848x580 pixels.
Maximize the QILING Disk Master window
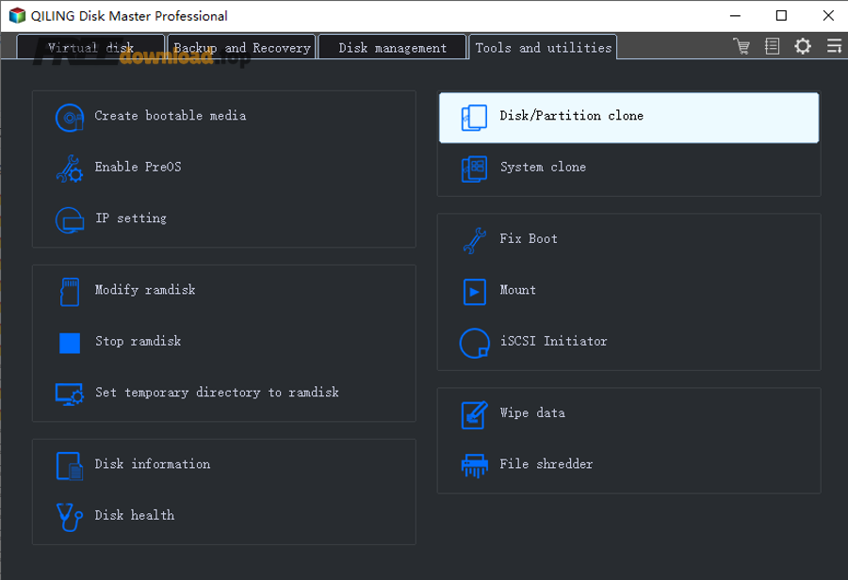[781, 16]
